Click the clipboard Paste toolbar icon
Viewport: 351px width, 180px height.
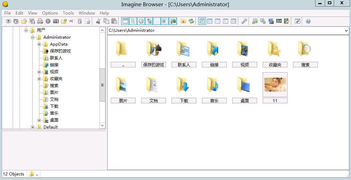click(x=114, y=21)
